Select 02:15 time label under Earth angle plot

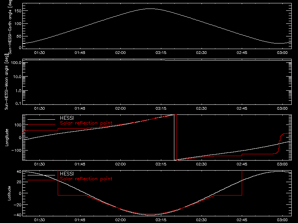coord(161,52)
